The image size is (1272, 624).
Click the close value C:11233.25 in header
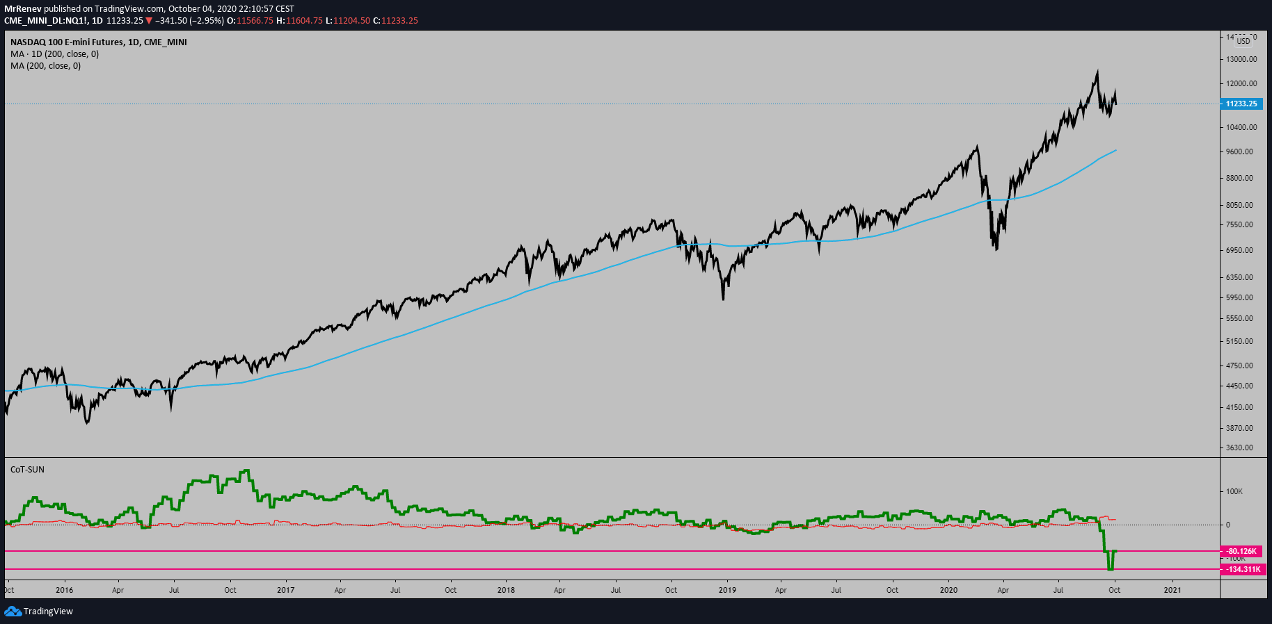[x=395, y=21]
